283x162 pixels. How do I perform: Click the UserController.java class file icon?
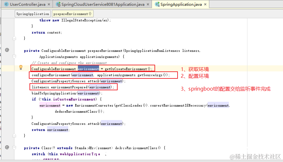[x=6, y=4]
